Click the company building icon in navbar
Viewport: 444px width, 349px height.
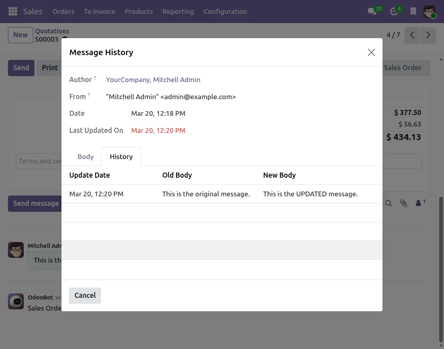[413, 12]
